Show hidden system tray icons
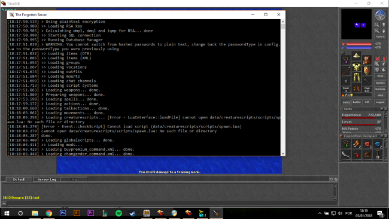The height and width of the screenshot is (219, 389). tap(320, 213)
